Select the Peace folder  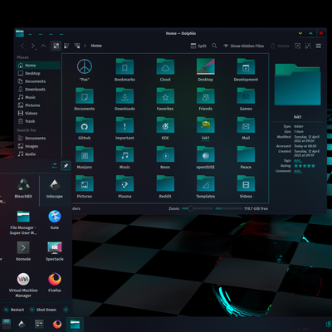click(x=246, y=158)
